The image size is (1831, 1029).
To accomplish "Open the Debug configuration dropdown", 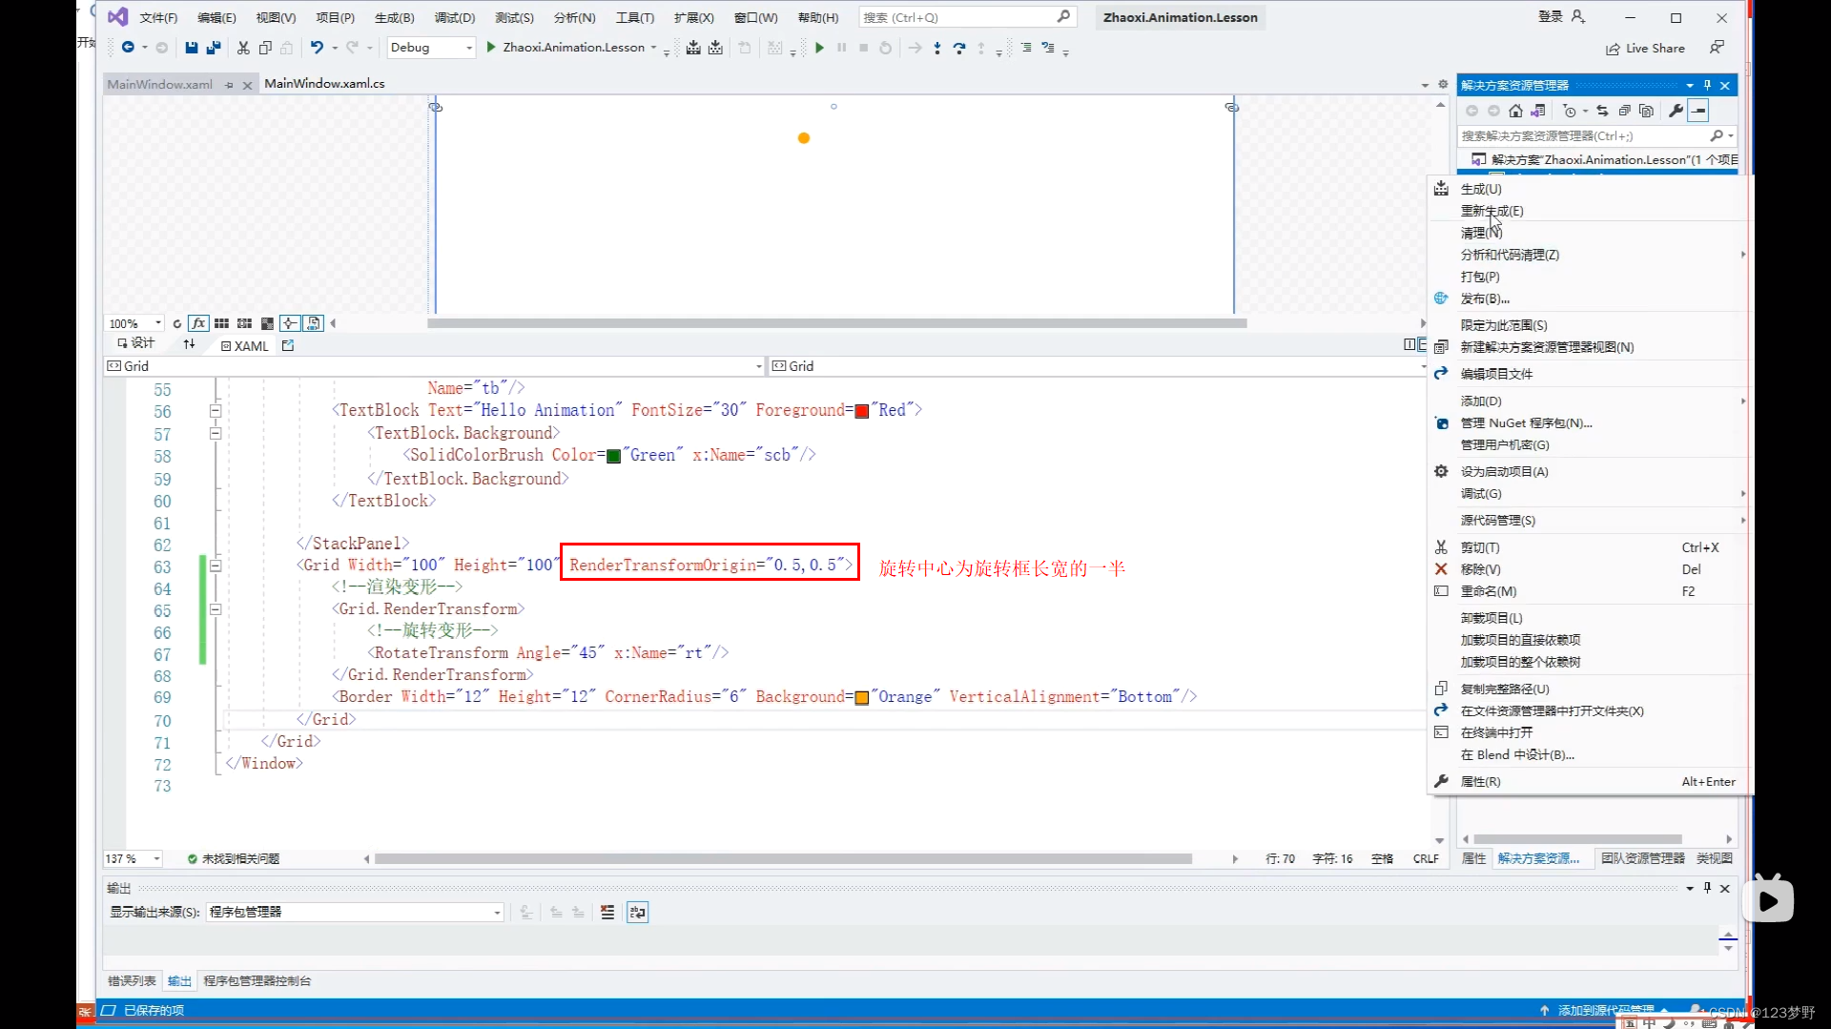I will coord(431,48).
